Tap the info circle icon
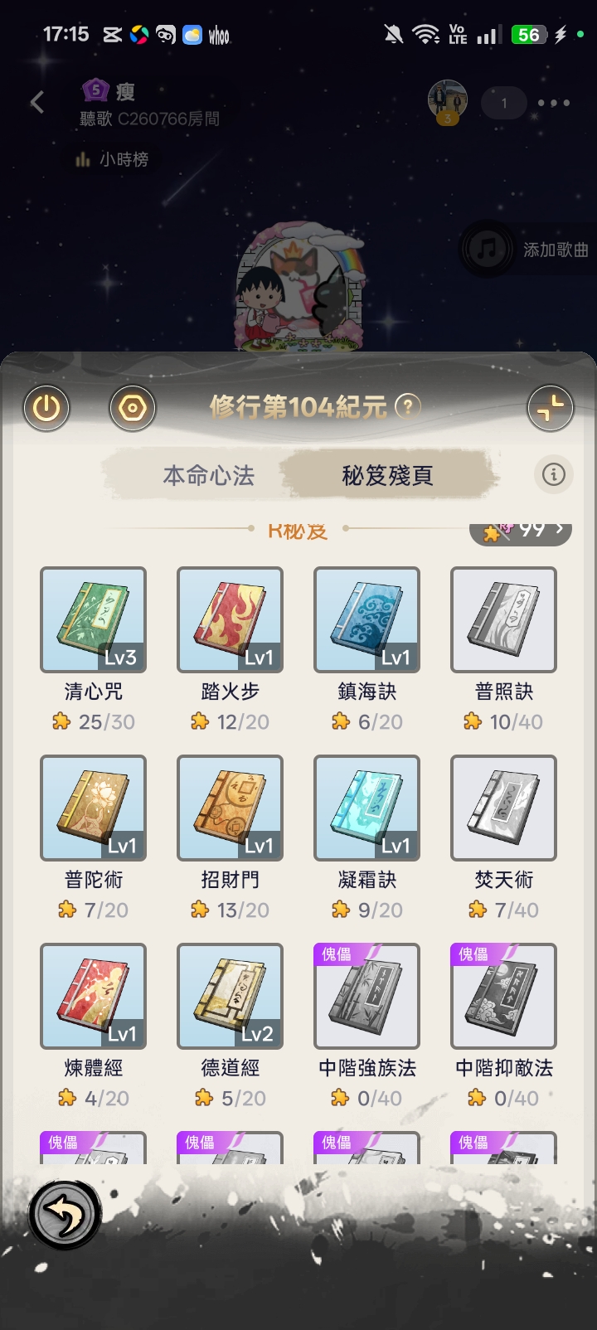Screen dimensions: 597x1330 tap(554, 474)
